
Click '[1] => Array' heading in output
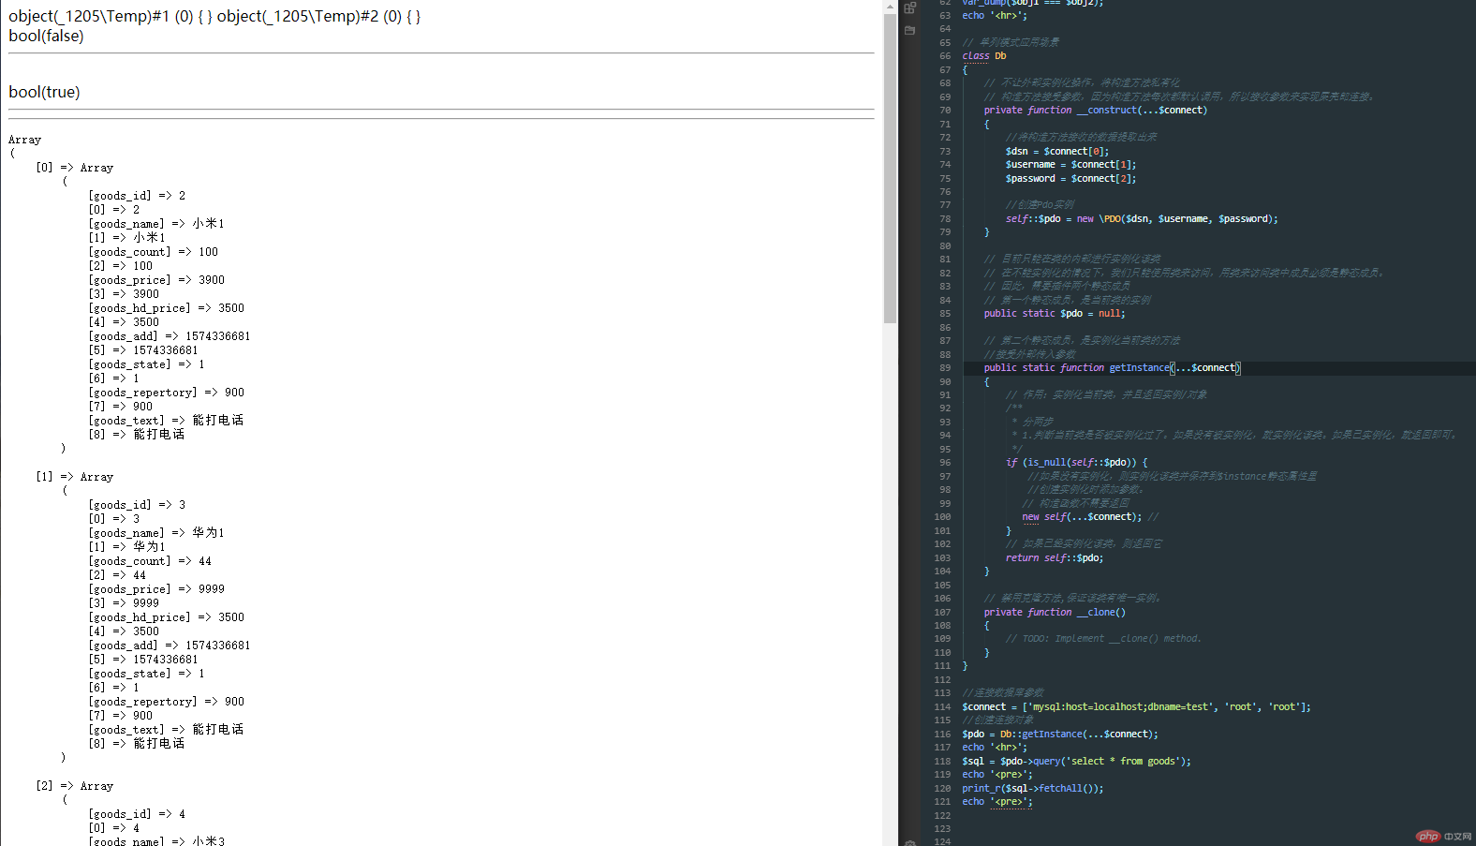[75, 477]
